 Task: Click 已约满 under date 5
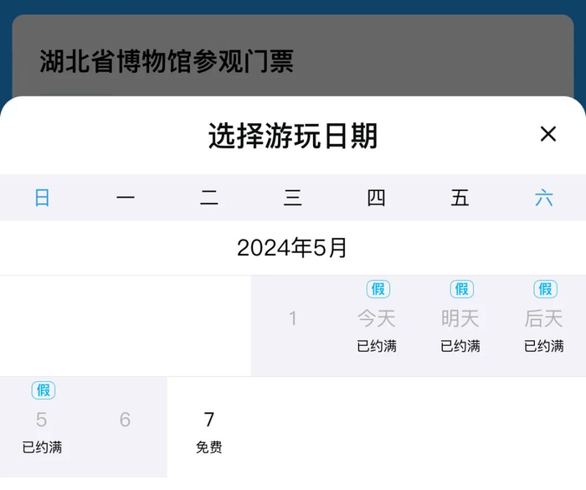(42, 447)
